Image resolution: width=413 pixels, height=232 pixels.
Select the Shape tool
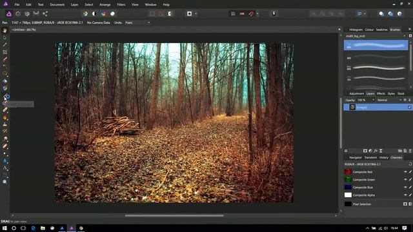[5, 161]
